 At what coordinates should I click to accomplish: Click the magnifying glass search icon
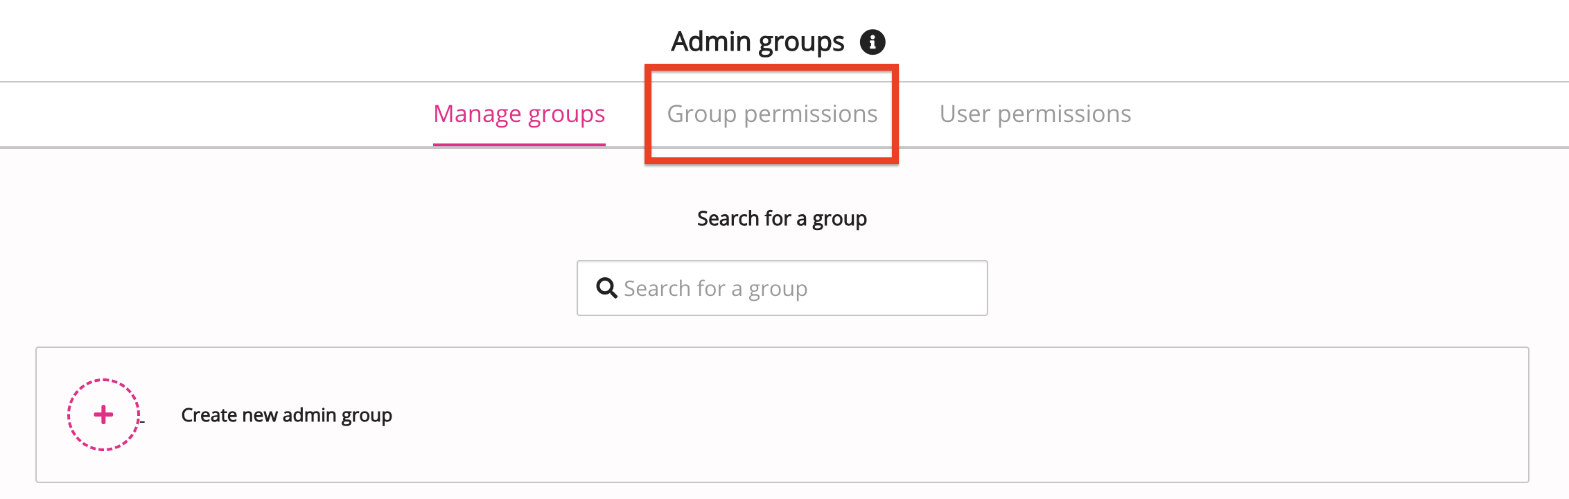[x=606, y=288]
